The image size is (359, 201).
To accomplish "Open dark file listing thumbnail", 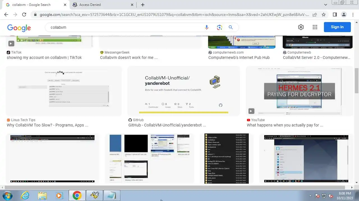I will click(x=227, y=159).
